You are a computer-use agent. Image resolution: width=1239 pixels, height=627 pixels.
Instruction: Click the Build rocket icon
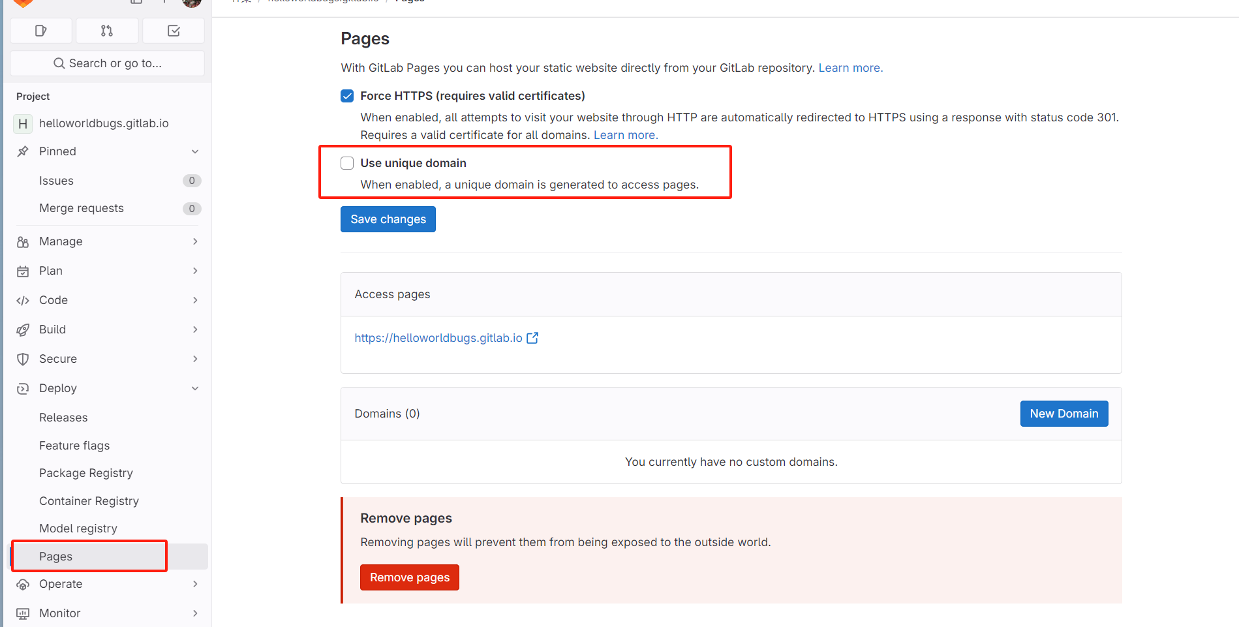pos(23,329)
